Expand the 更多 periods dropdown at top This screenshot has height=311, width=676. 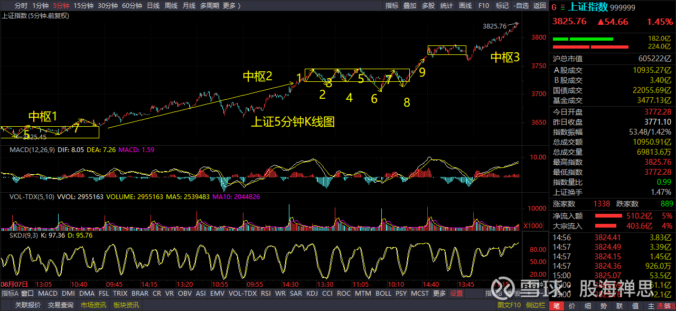tap(232, 5)
